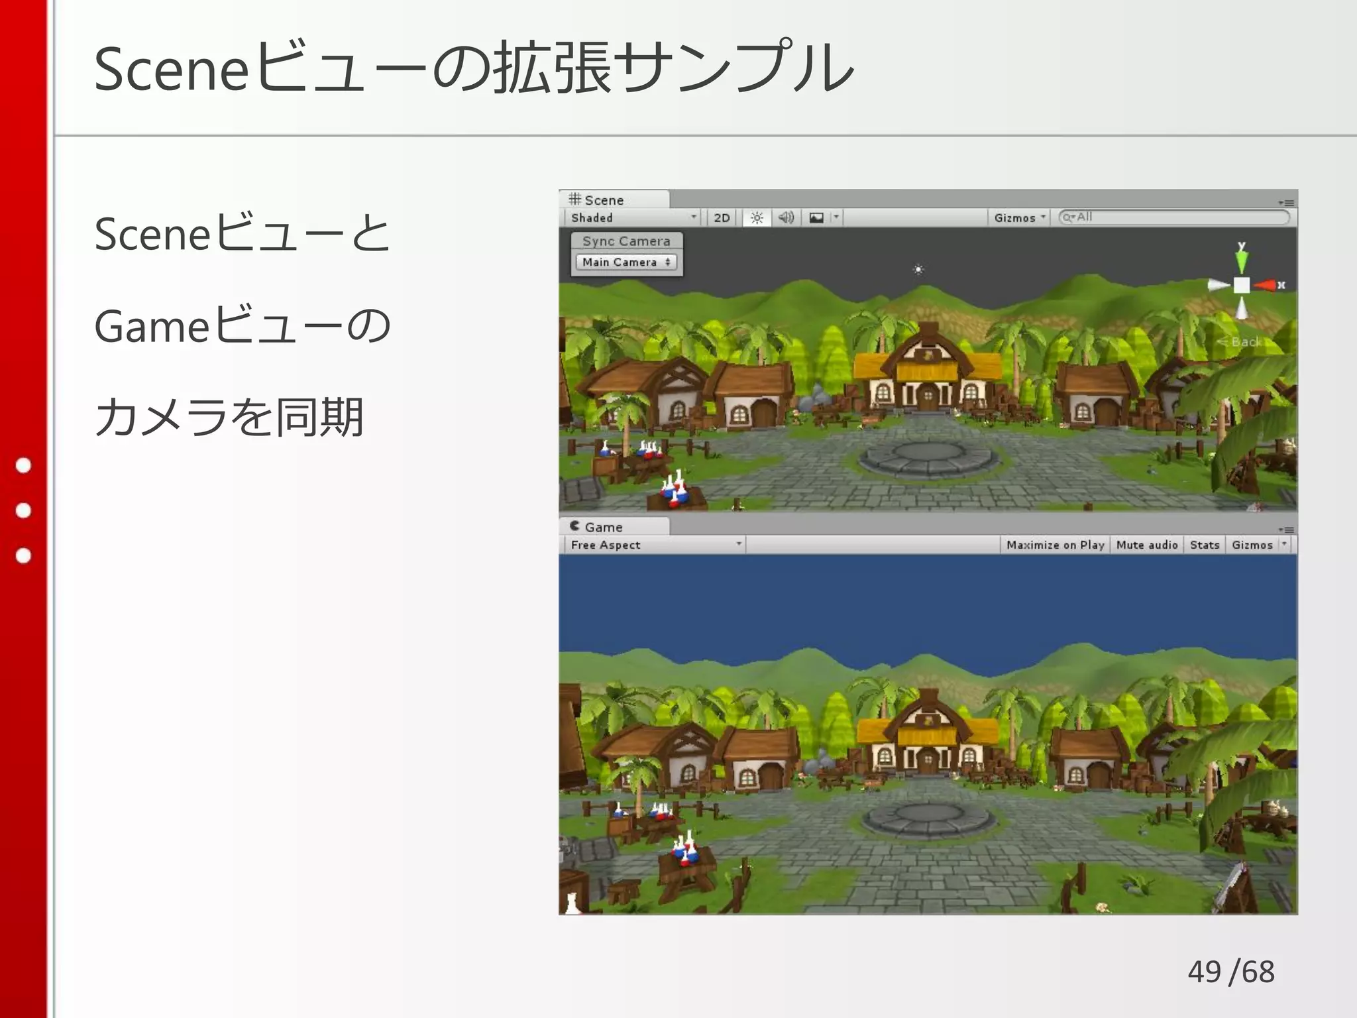Open the Free Aspect dropdown
Image resolution: width=1357 pixels, height=1018 pixels.
pos(655,545)
